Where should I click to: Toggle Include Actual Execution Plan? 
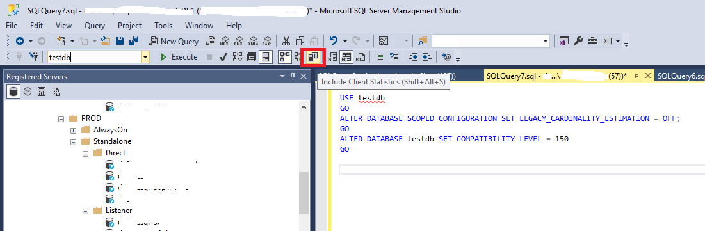284,56
